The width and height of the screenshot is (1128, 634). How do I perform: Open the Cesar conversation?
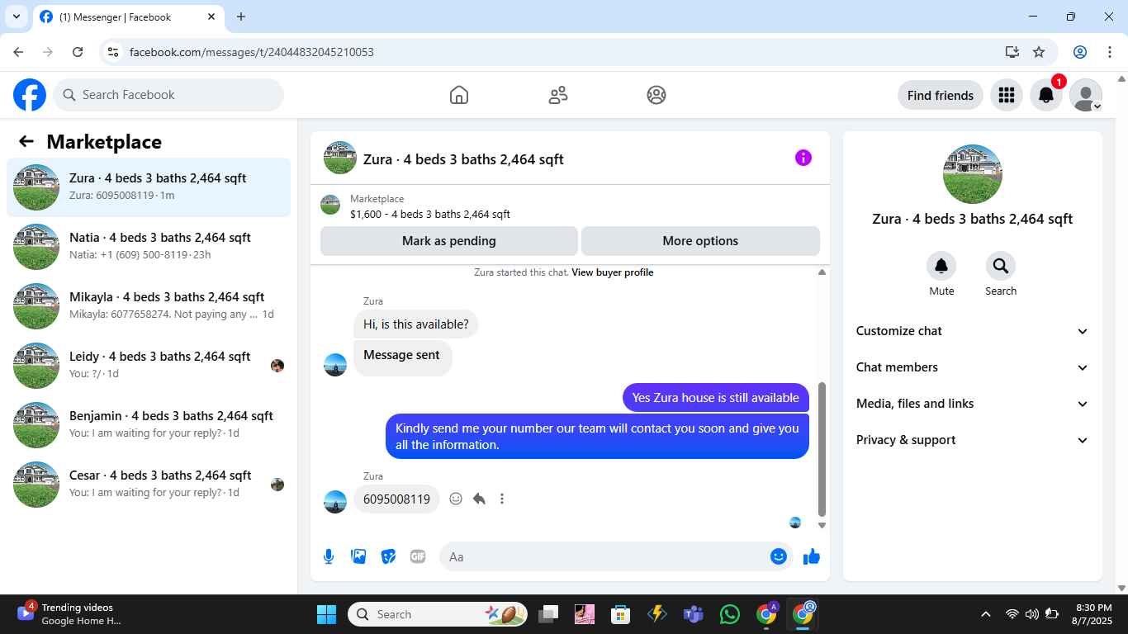149,485
